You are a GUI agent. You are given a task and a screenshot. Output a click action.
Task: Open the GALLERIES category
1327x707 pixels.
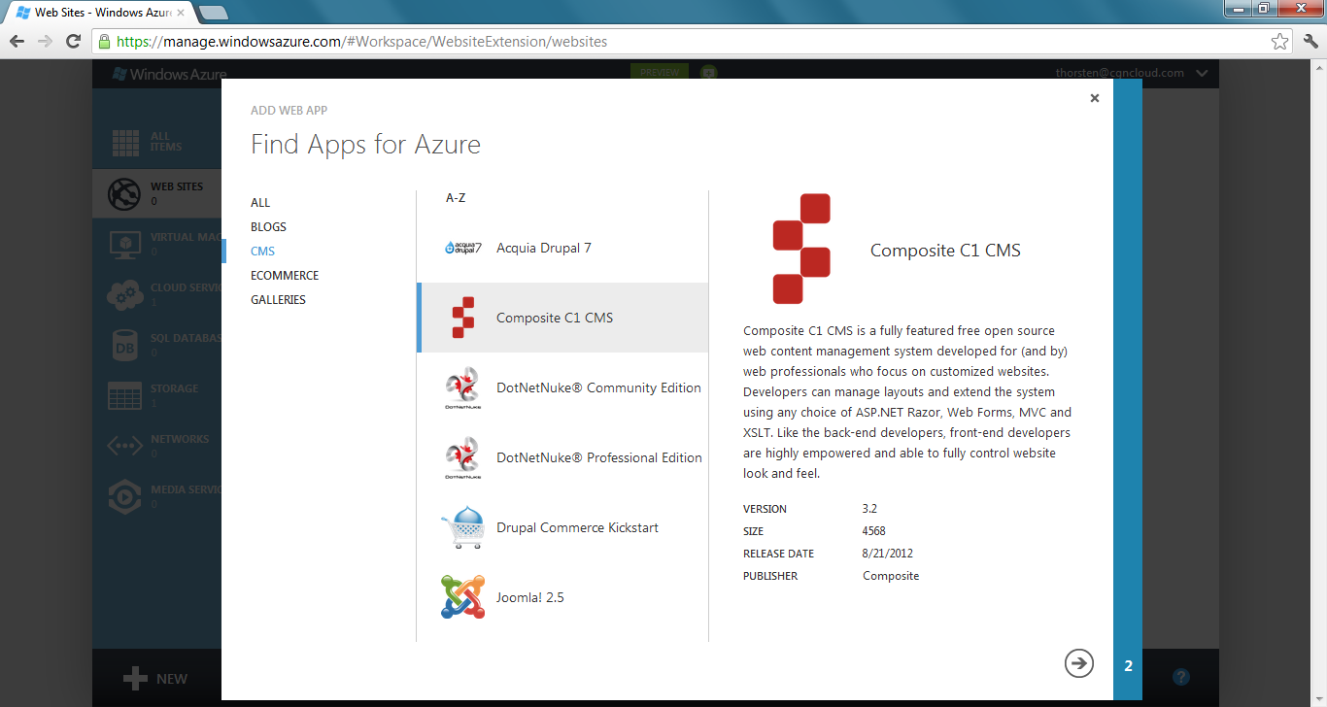point(278,300)
